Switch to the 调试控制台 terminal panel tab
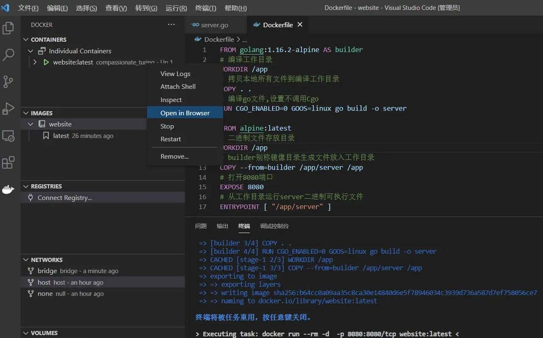Image resolution: width=543 pixels, height=338 pixels. point(274,226)
